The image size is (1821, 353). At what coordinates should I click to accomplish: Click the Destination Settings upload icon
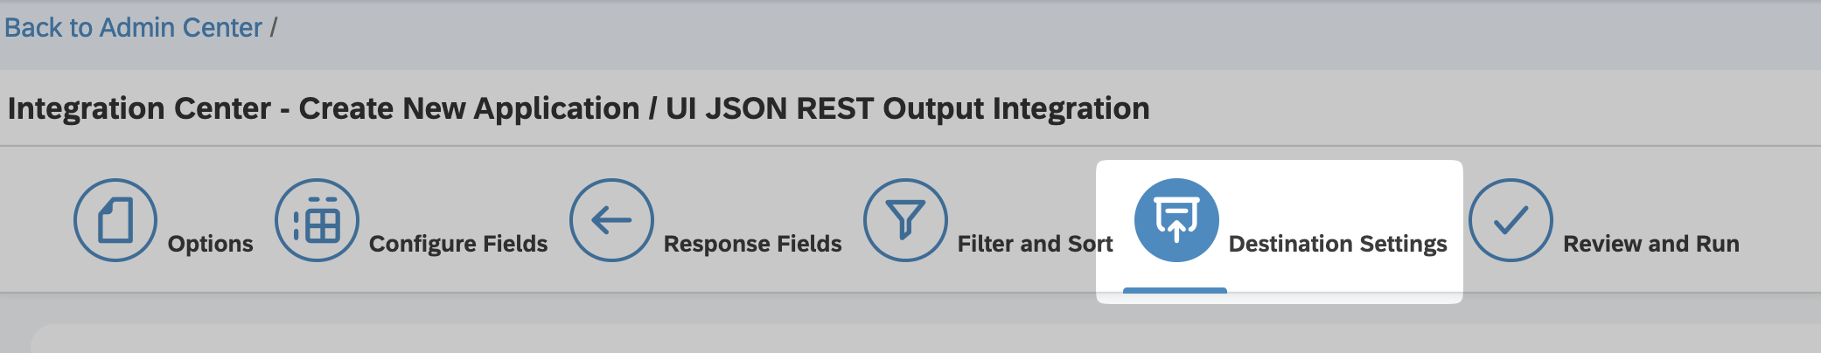tap(1176, 220)
